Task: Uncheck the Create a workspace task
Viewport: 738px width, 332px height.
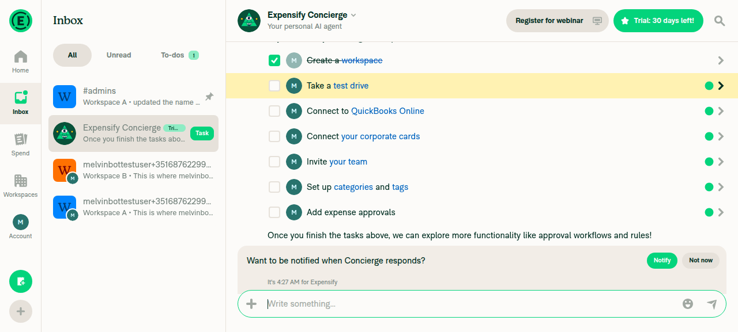Action: [x=274, y=60]
